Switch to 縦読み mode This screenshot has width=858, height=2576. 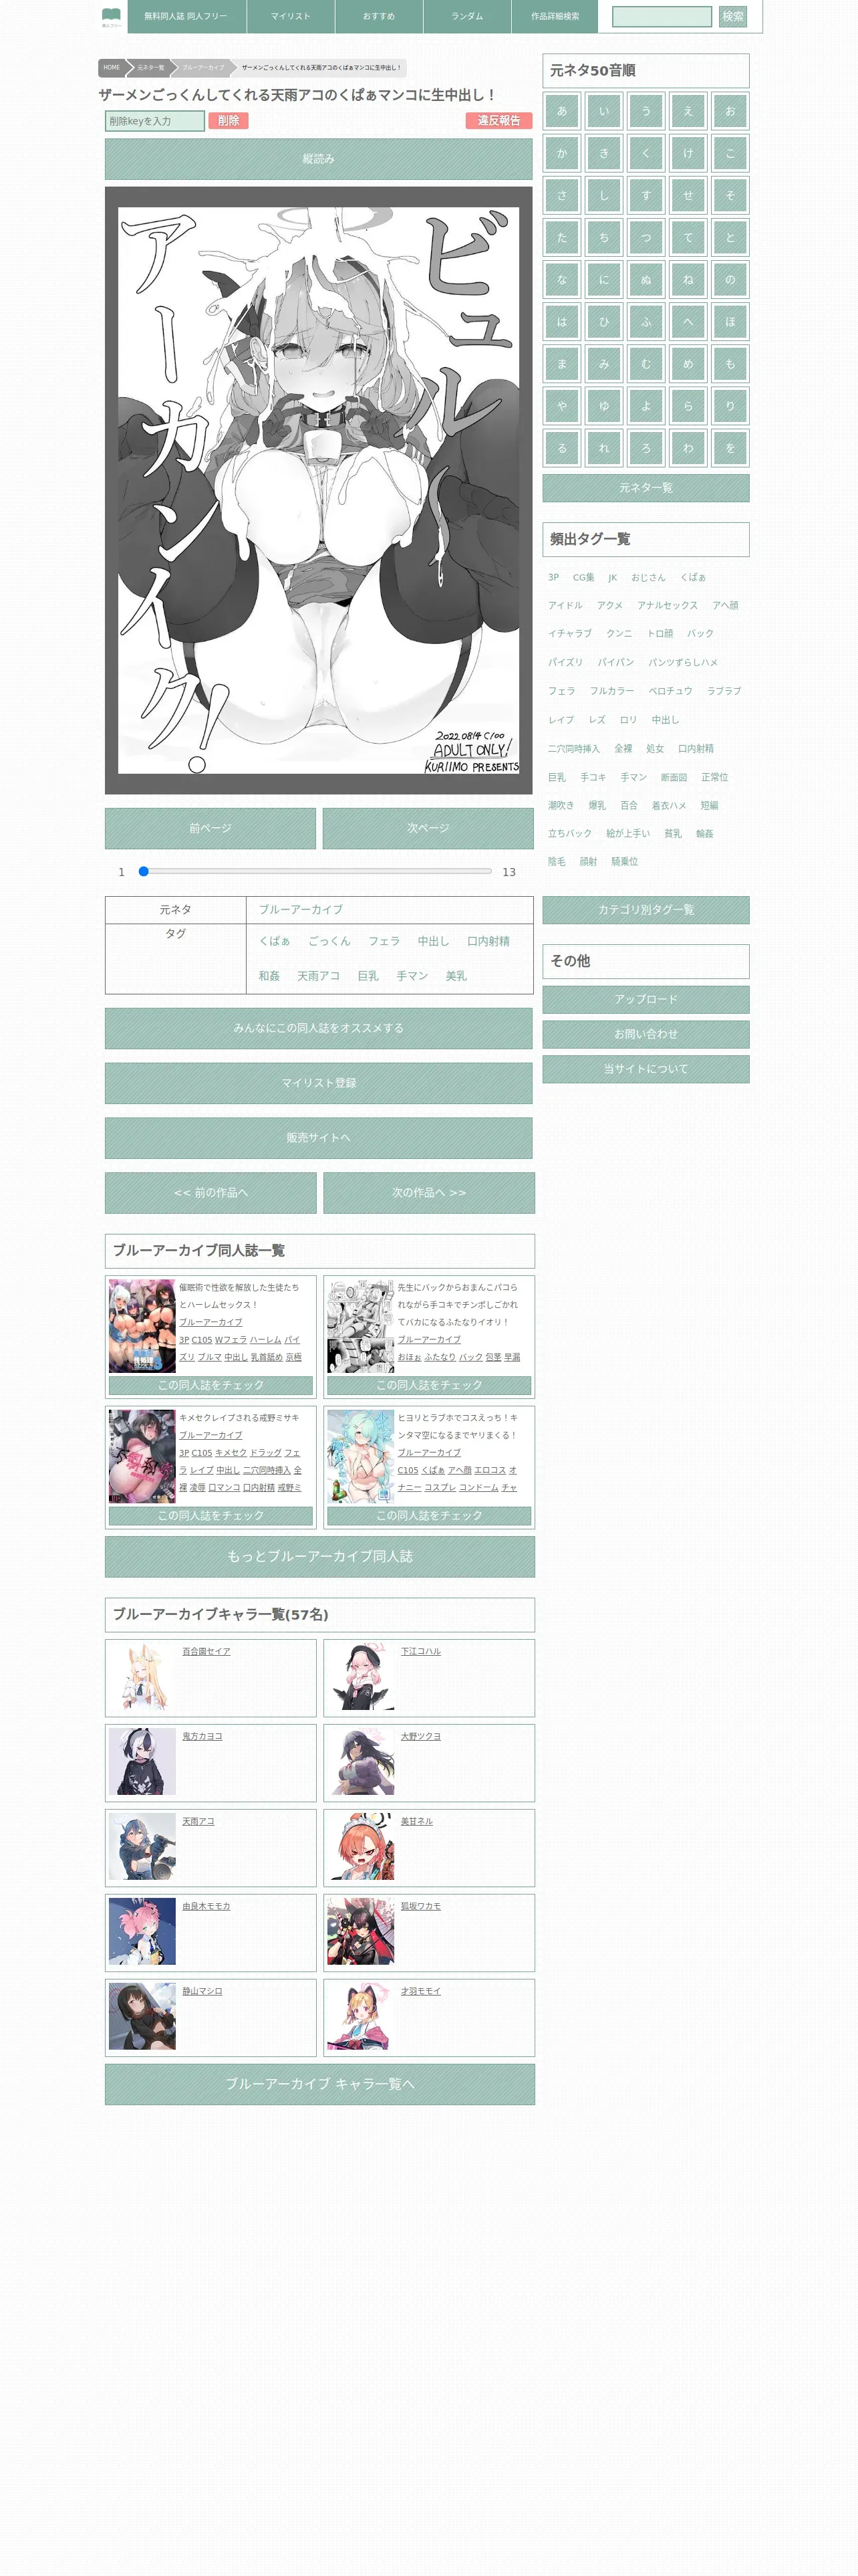click(319, 159)
